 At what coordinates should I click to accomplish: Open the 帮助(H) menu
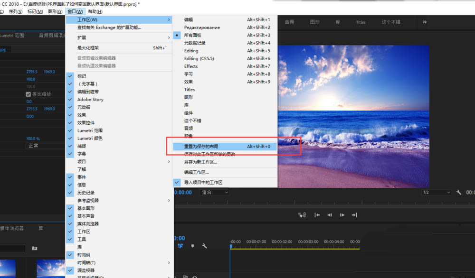[95, 11]
